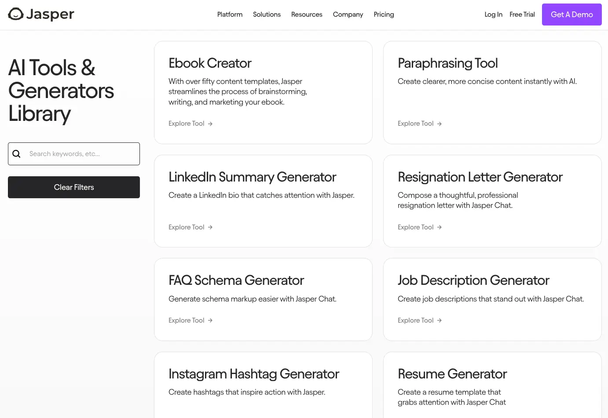Open the Instagram Hashtag Generator card title

click(x=254, y=374)
